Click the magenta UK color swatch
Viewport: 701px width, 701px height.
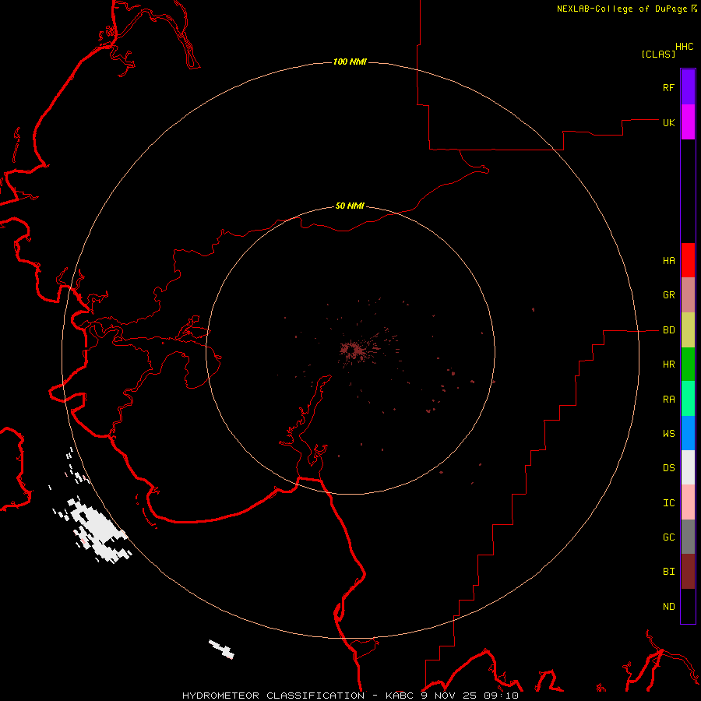(688, 122)
